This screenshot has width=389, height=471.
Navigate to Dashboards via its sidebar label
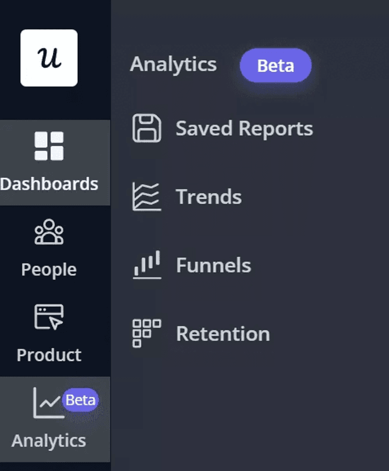click(x=48, y=184)
